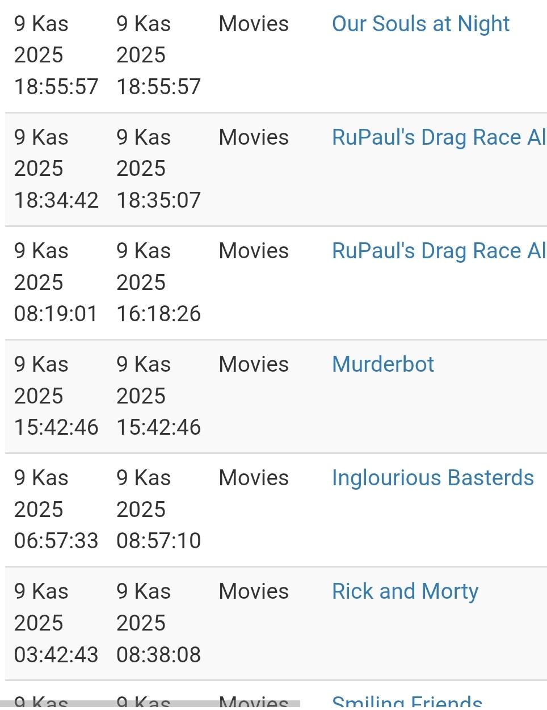The image size is (547, 710).
Task: Open RuPaul's Drag Race link in the 08:19:01 row
Action: click(438, 251)
